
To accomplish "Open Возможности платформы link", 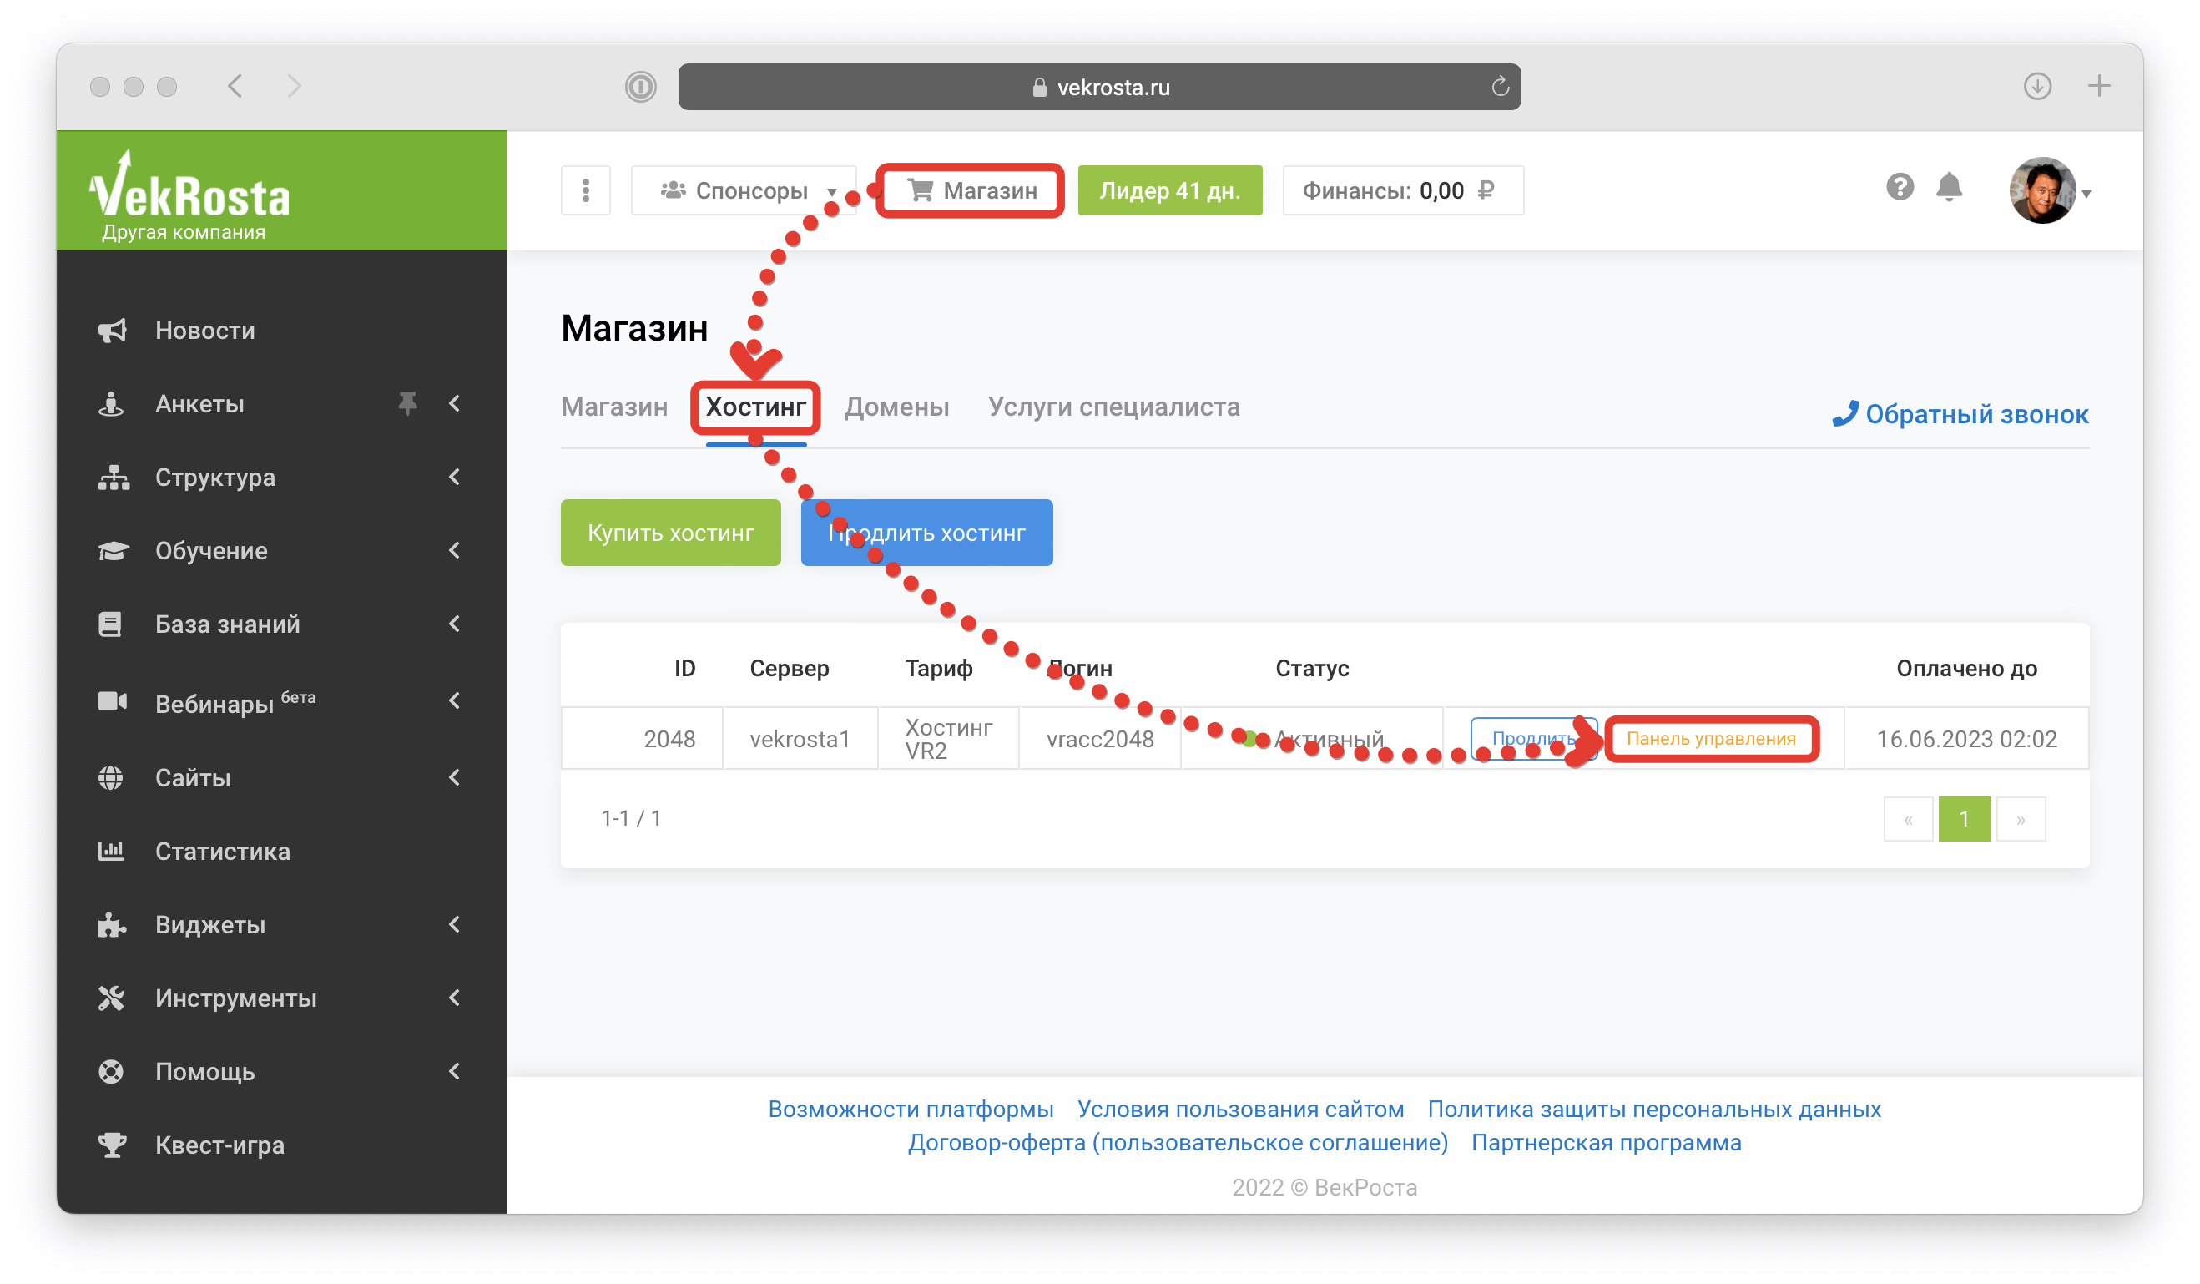I will [911, 1110].
